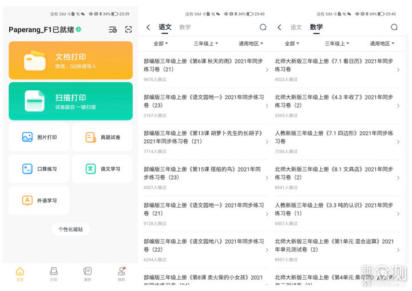
Task: Open 《语文园地八》 练习卷（22） item
Action: point(206,250)
